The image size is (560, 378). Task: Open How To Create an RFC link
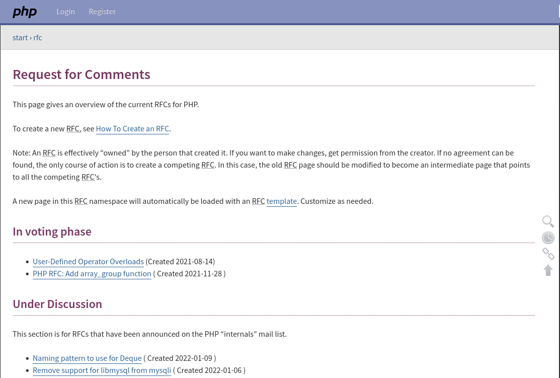pyautogui.click(x=132, y=129)
